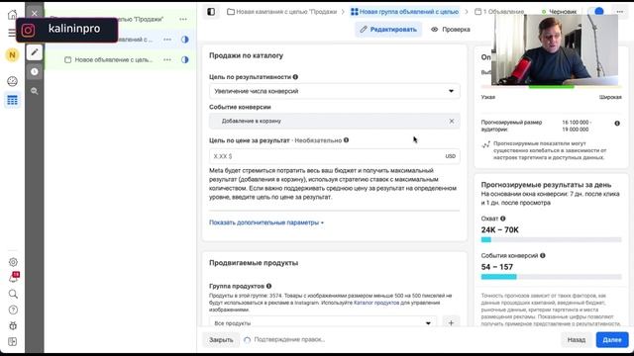Open the clock history icon

pyautogui.click(x=35, y=72)
